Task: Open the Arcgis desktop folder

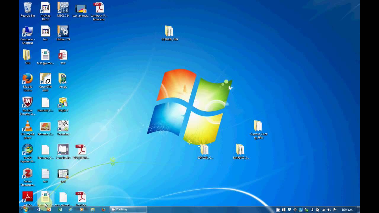Action: 63,81
